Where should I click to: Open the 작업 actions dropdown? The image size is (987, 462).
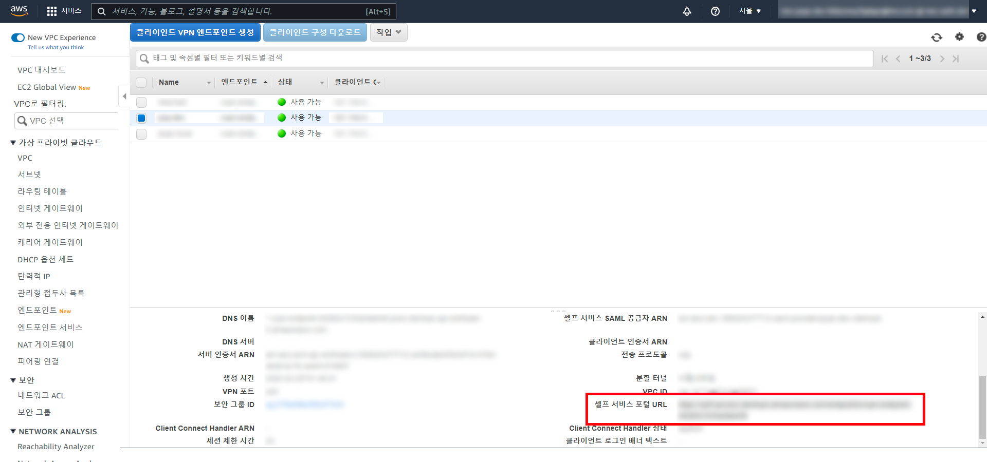[x=389, y=32]
